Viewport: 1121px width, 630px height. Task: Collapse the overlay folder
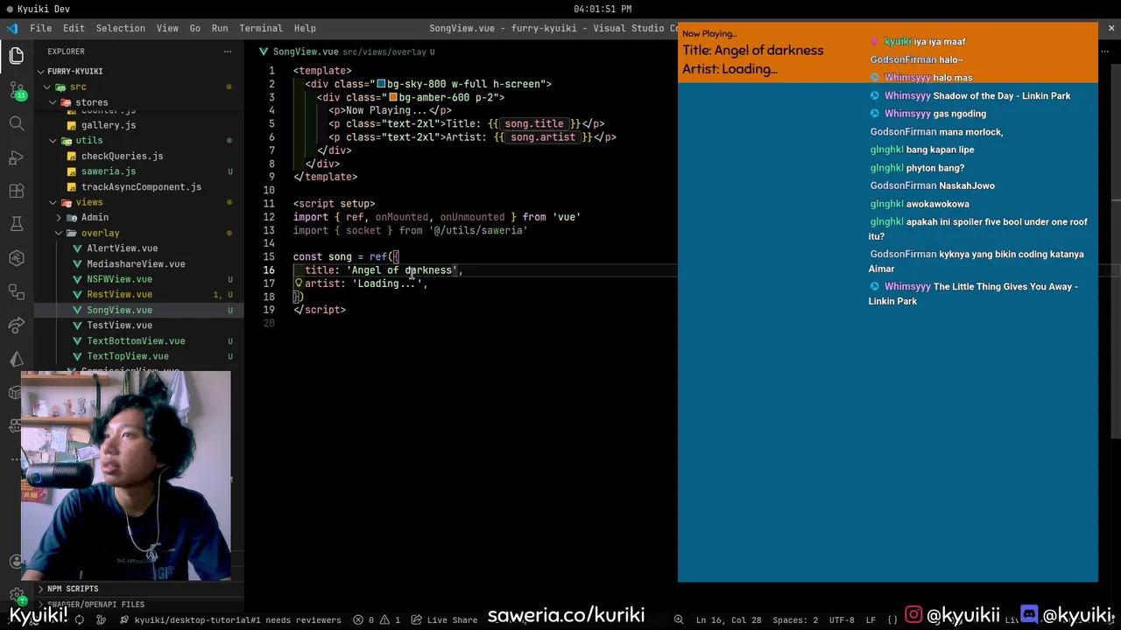[59, 233]
